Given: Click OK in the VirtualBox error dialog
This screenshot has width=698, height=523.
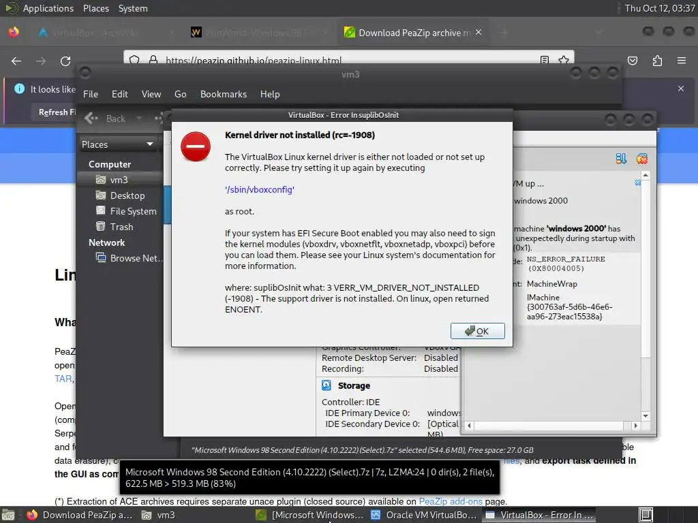Looking at the screenshot, I should 477,331.
